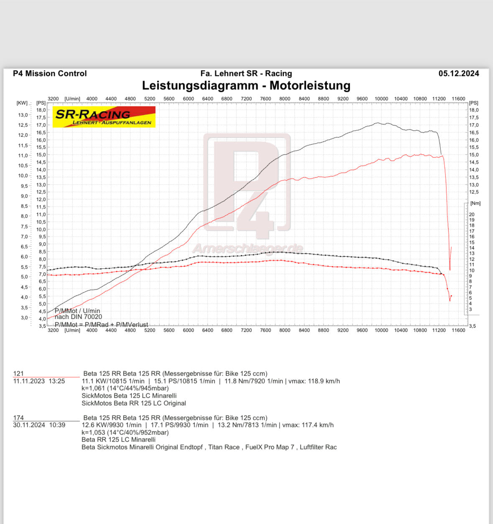
Task: Click the black power curve peak near 10000 rpm
Action: [x=378, y=123]
